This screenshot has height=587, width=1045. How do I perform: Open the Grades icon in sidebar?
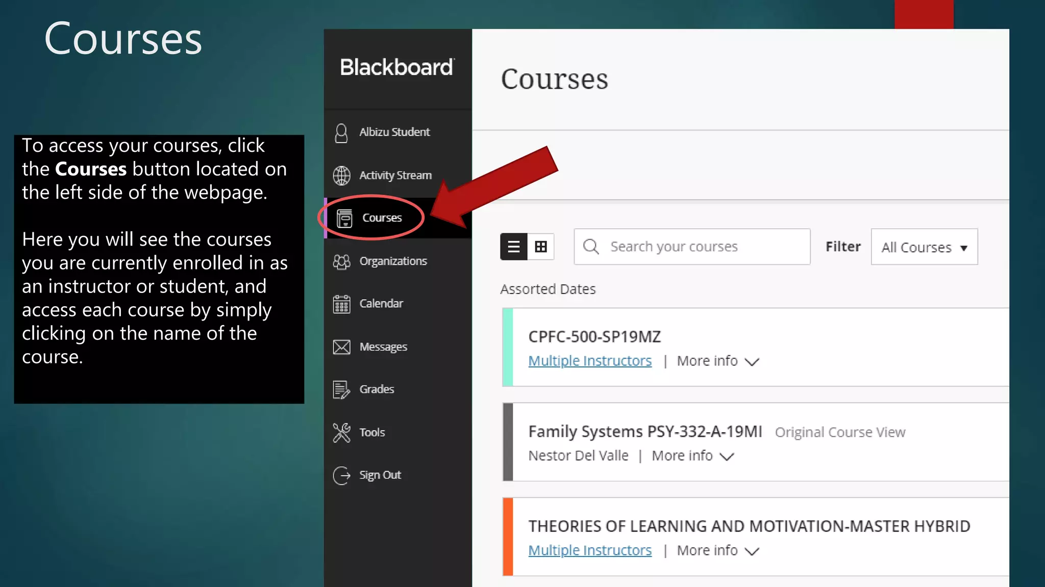point(341,390)
